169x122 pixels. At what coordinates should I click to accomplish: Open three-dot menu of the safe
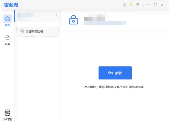tap(57, 16)
